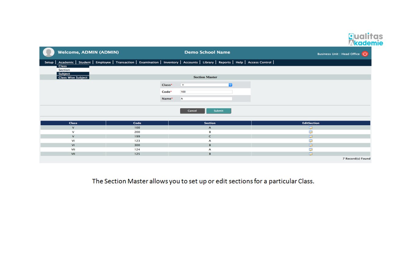Open the Examination menu
This screenshot has height=263, width=417.
(x=149, y=63)
